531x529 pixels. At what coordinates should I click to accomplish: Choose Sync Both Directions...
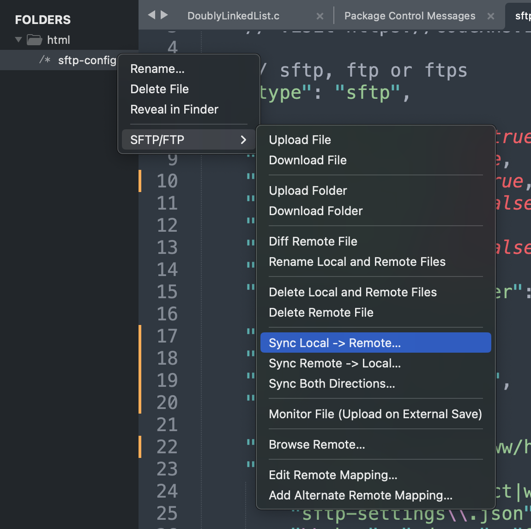pyautogui.click(x=375, y=384)
